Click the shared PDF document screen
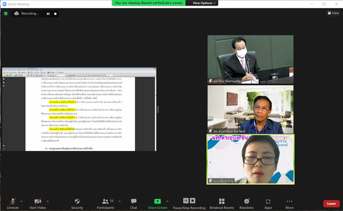Image resolution: width=343 pixels, height=211 pixels. [79, 109]
